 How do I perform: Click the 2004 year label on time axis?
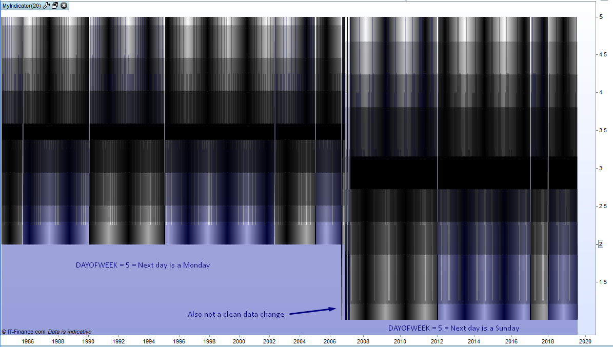point(300,341)
